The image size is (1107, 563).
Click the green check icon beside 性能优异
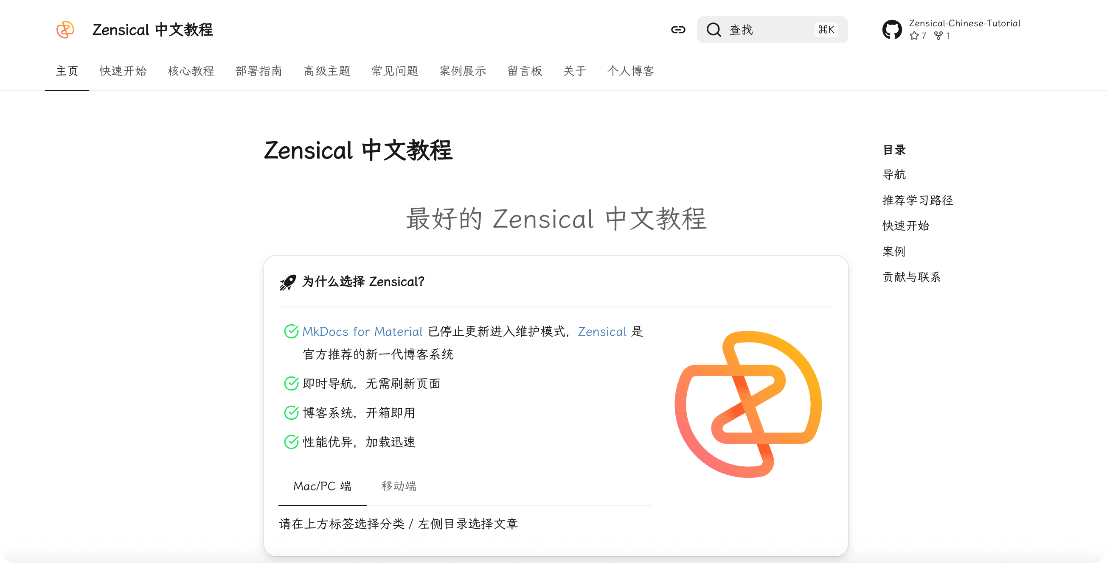291,442
